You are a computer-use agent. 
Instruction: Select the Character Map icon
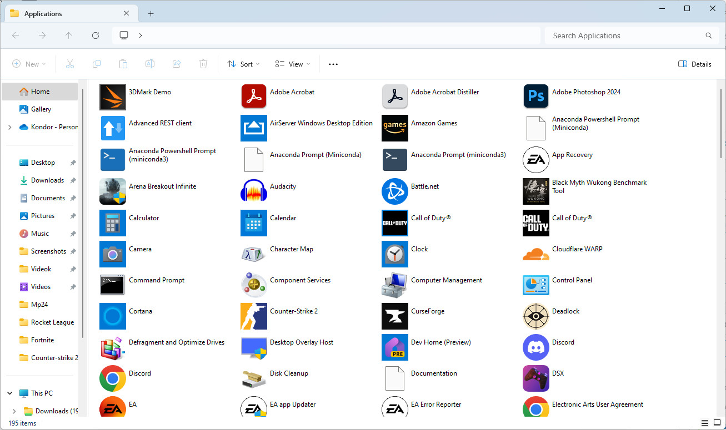point(254,254)
